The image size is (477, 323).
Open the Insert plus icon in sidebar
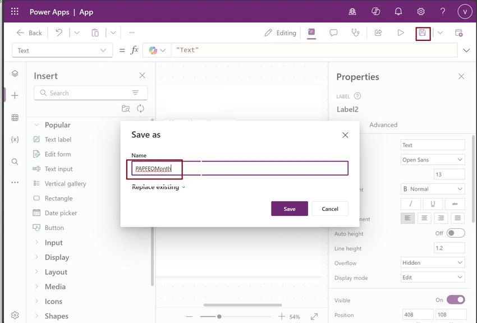coord(15,95)
